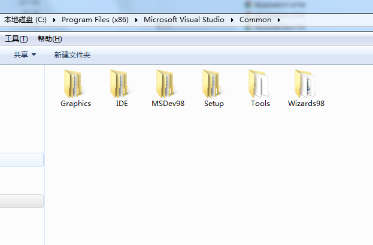
Task: Open the 帮助(H) menu
Action: click(x=50, y=39)
